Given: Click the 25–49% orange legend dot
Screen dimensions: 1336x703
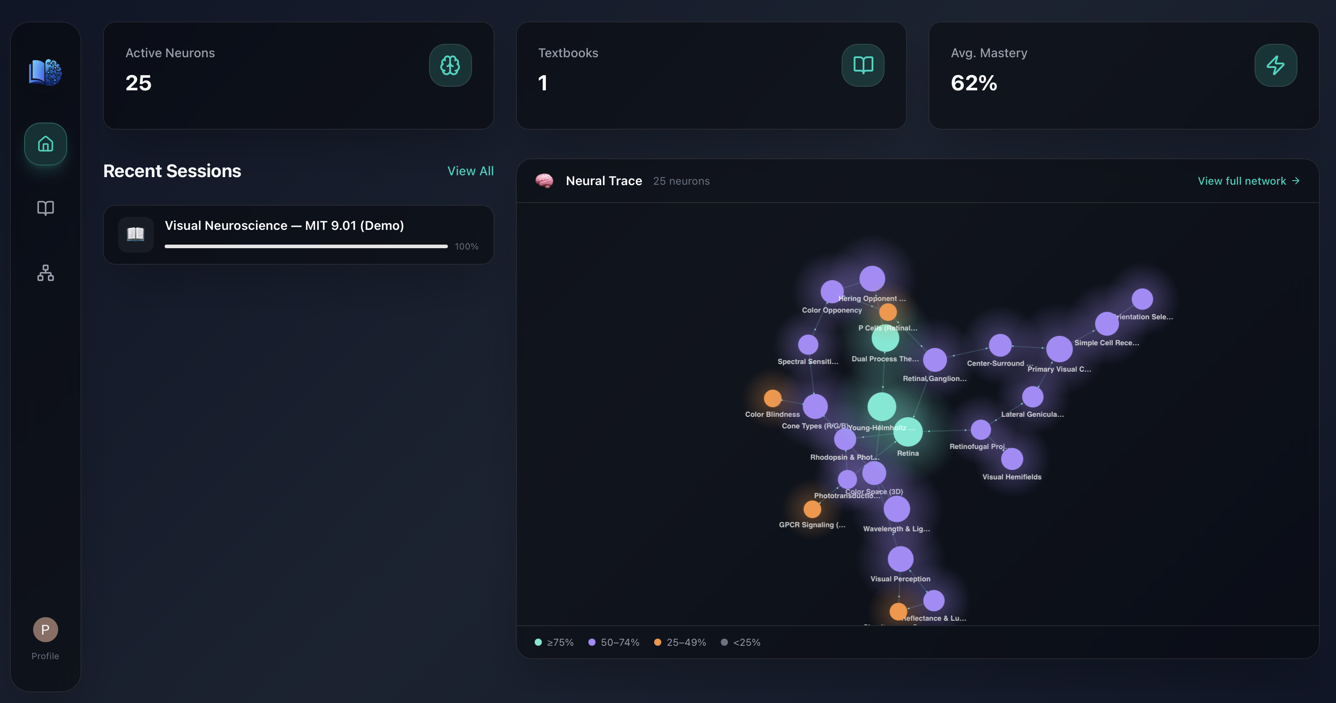Looking at the screenshot, I should click(658, 642).
